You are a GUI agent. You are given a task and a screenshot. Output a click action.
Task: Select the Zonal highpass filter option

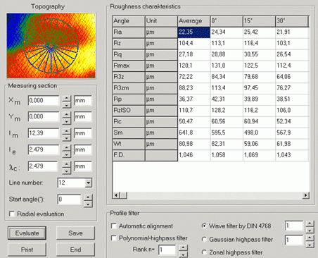204,252
